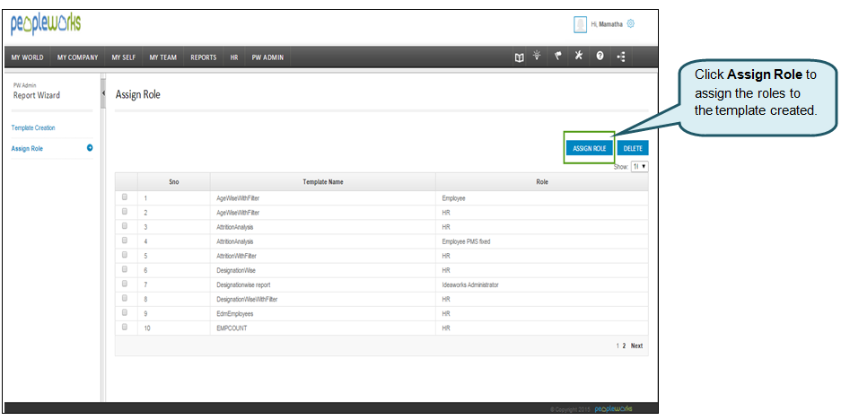Screen dimensions: 841x420
Task: Open Template Creation in the sidebar
Action: [x=33, y=128]
